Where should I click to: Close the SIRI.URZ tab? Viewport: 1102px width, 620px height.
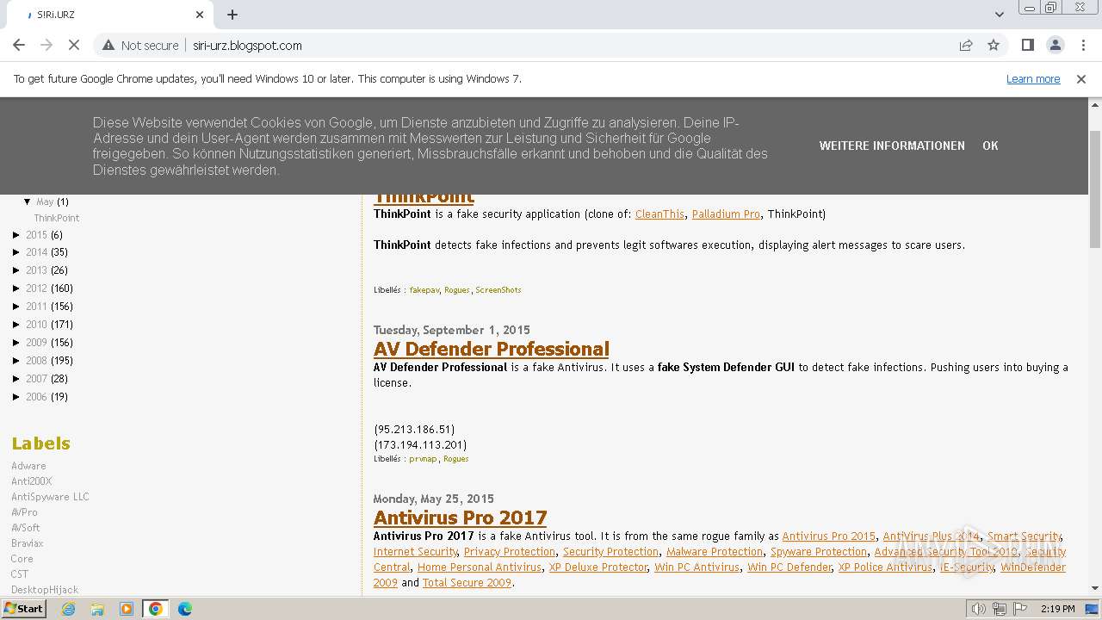tap(200, 15)
